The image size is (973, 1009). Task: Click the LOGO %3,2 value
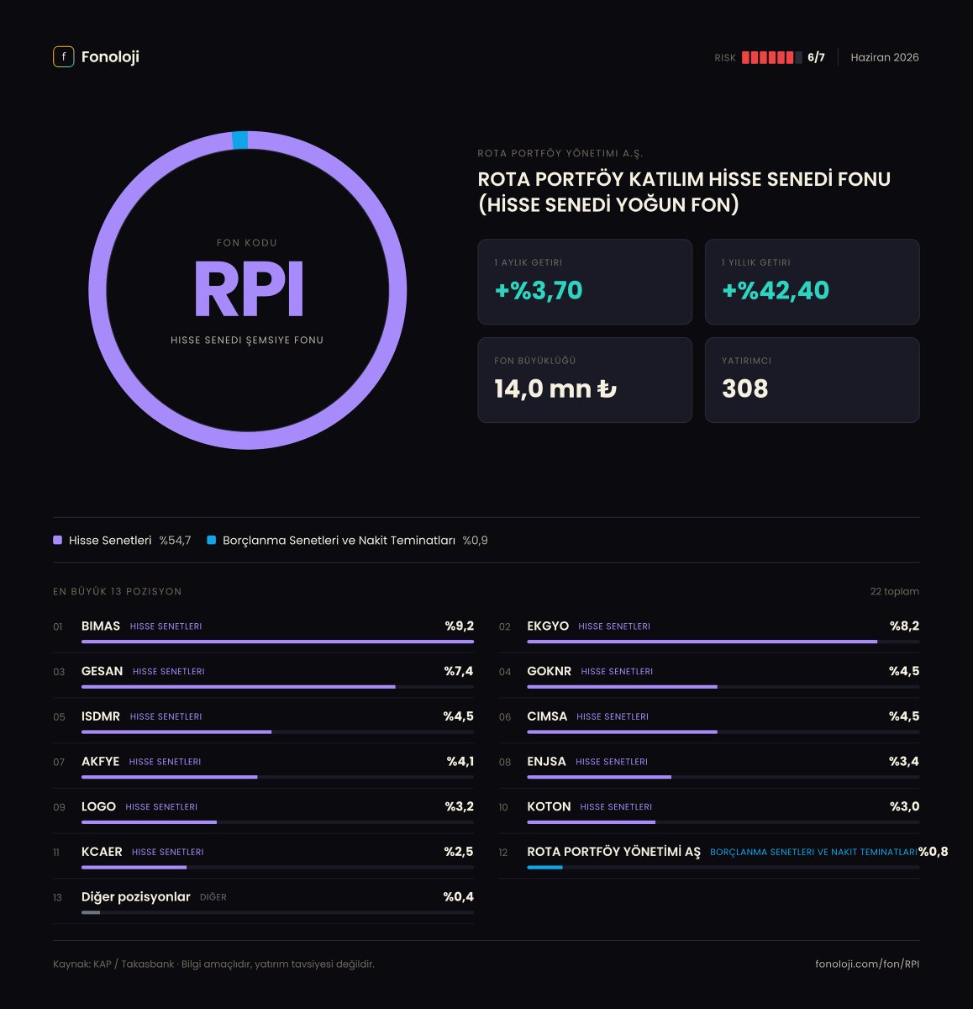[460, 806]
